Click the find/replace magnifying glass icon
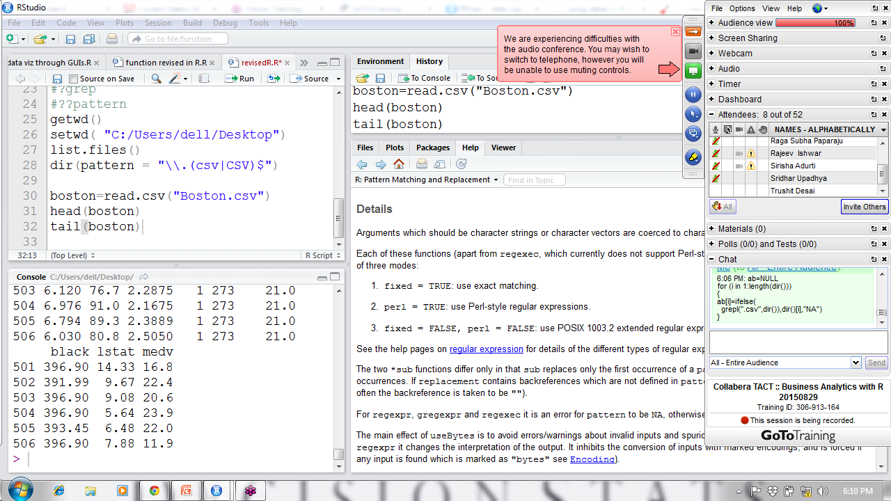 click(x=157, y=79)
